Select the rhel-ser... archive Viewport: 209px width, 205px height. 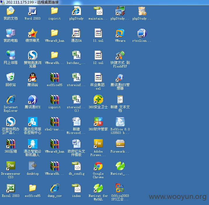click(54, 121)
